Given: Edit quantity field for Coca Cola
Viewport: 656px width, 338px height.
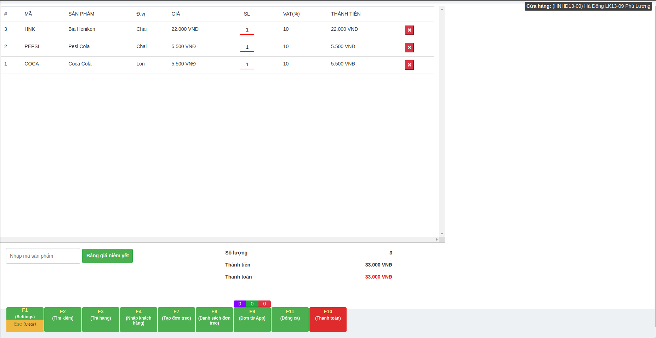Looking at the screenshot, I should [247, 65].
